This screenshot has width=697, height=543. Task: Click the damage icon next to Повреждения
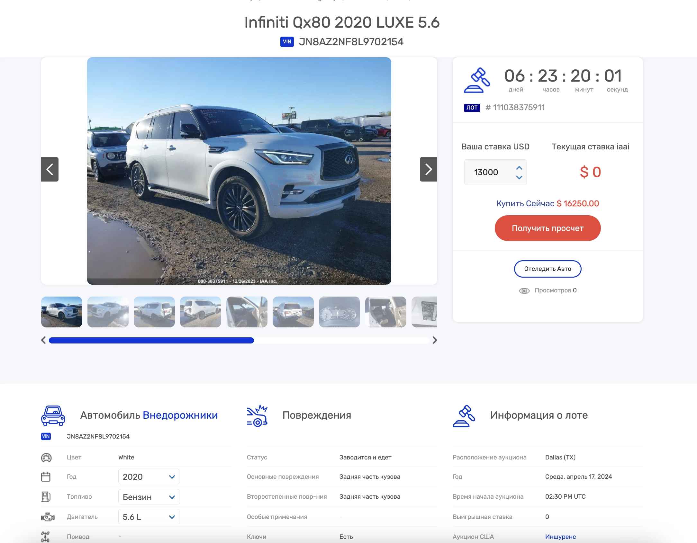(x=257, y=415)
